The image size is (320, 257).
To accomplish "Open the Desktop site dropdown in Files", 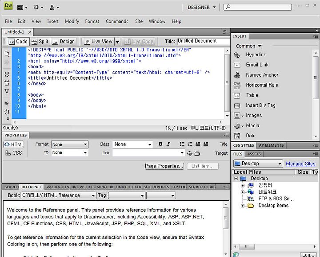I will point(258,164).
